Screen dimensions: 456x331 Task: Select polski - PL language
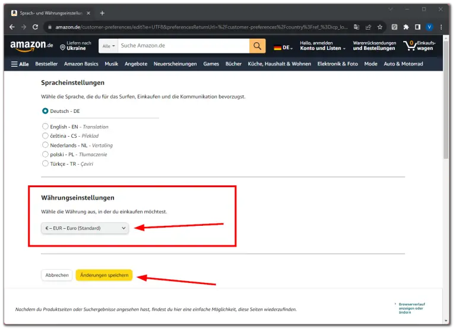pos(45,155)
